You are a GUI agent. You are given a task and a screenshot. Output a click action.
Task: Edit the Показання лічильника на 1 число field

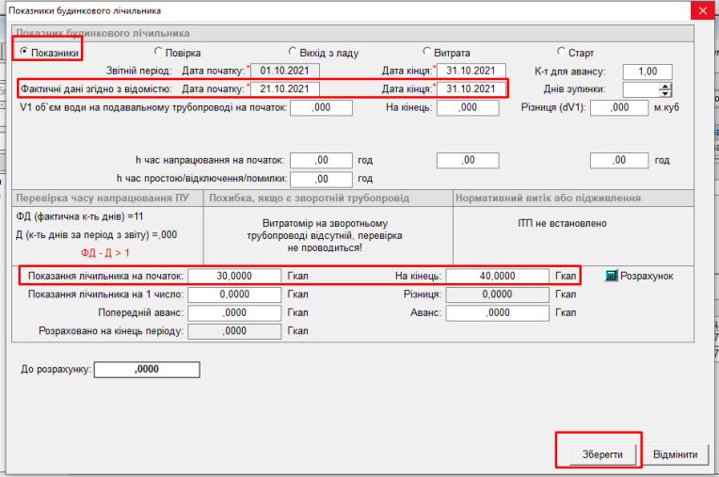click(235, 294)
